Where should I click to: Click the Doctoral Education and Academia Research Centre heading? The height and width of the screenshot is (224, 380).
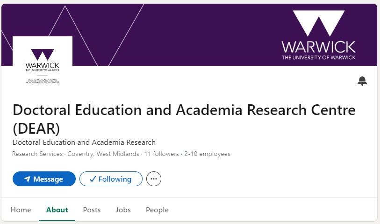(184, 110)
